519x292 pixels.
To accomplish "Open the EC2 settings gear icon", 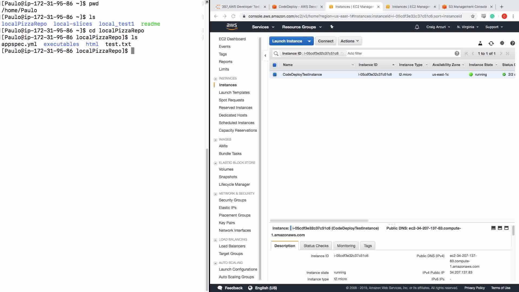I will click(502, 43).
